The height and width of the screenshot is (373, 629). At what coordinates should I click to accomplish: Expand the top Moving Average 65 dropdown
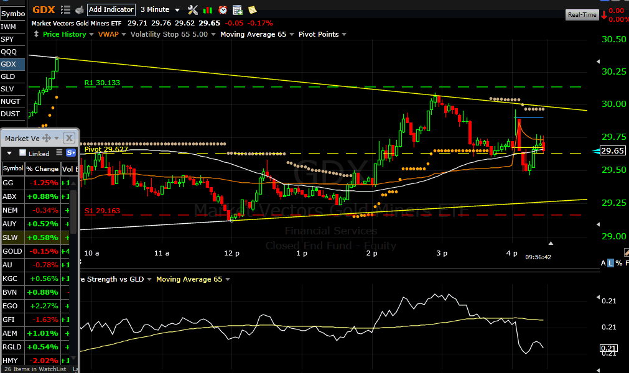[292, 34]
